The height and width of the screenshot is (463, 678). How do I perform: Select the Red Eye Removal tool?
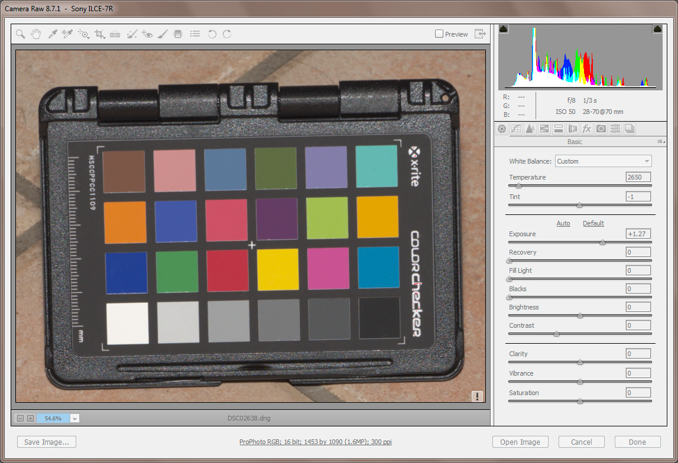[147, 34]
